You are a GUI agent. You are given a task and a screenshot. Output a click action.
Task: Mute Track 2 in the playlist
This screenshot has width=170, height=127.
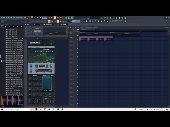78,40
